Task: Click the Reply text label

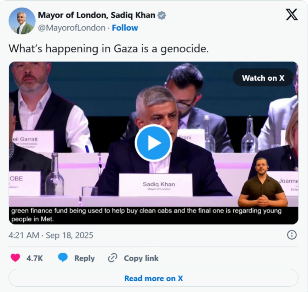Action: 84,258
